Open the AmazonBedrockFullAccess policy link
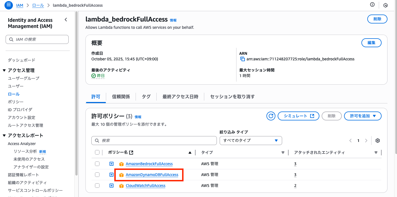397x197 pixels. coord(149,164)
